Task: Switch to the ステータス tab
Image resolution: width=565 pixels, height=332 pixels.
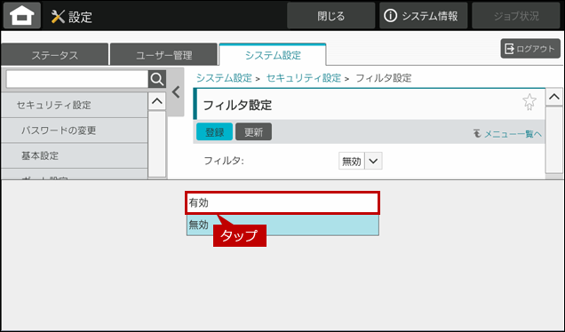Action: tap(55, 55)
